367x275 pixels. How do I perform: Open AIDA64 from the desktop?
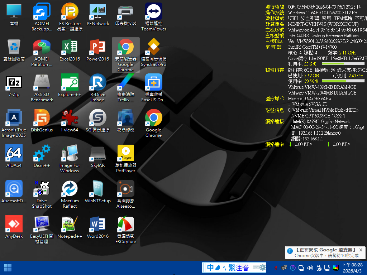14,154
